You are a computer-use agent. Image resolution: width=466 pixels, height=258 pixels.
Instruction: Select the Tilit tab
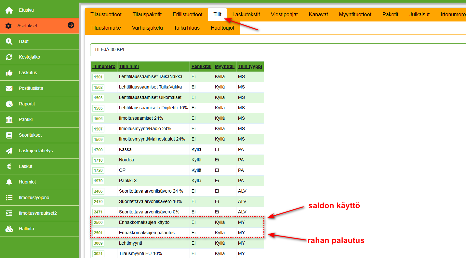218,15
